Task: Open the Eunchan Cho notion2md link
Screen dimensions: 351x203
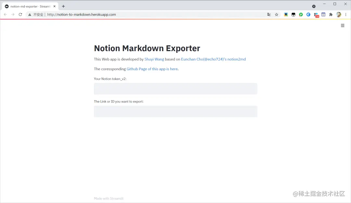Action: [213, 59]
